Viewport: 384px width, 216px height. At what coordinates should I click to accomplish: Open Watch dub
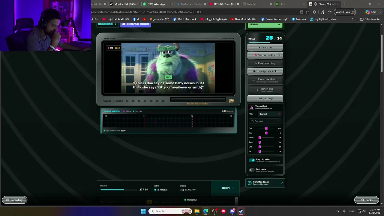pyautogui.click(x=265, y=89)
